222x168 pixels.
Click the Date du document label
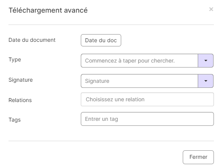32,40
